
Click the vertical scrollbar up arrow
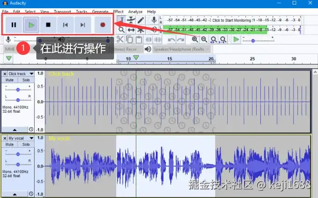[x=315, y=72]
